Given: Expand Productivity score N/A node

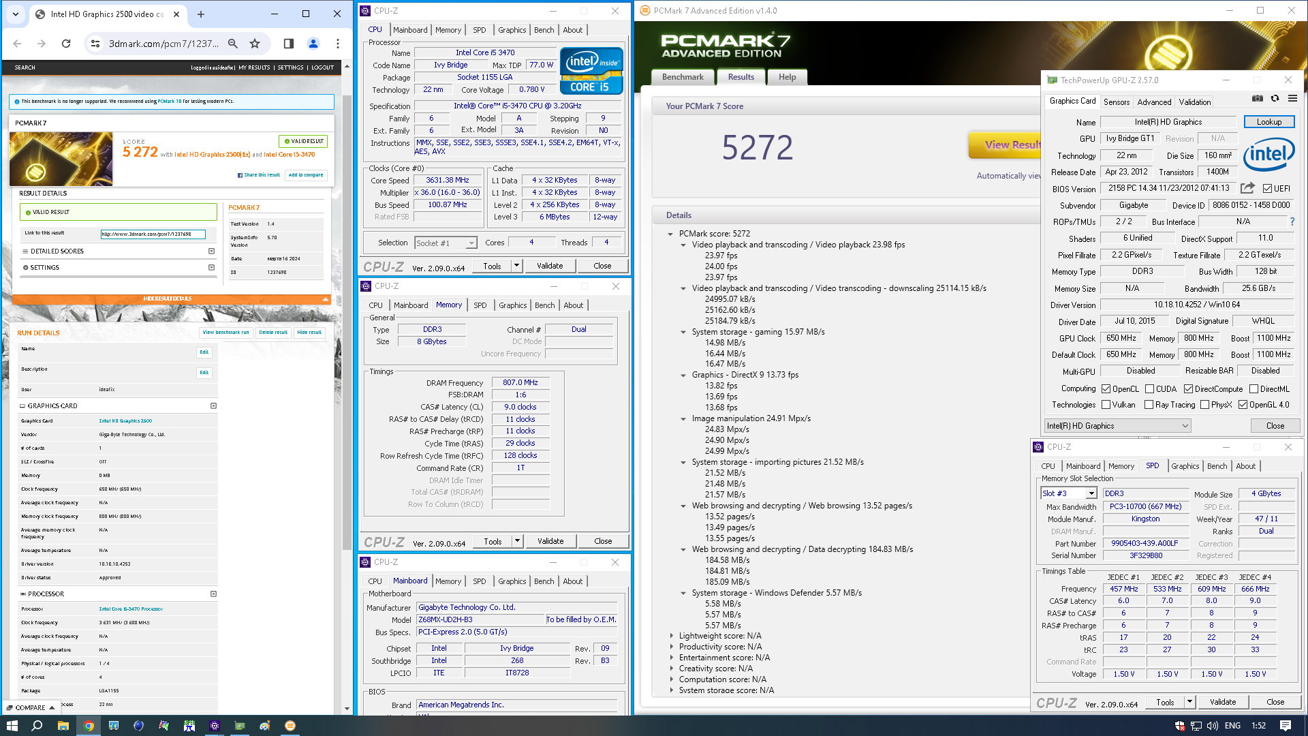Looking at the screenshot, I should pos(672,647).
